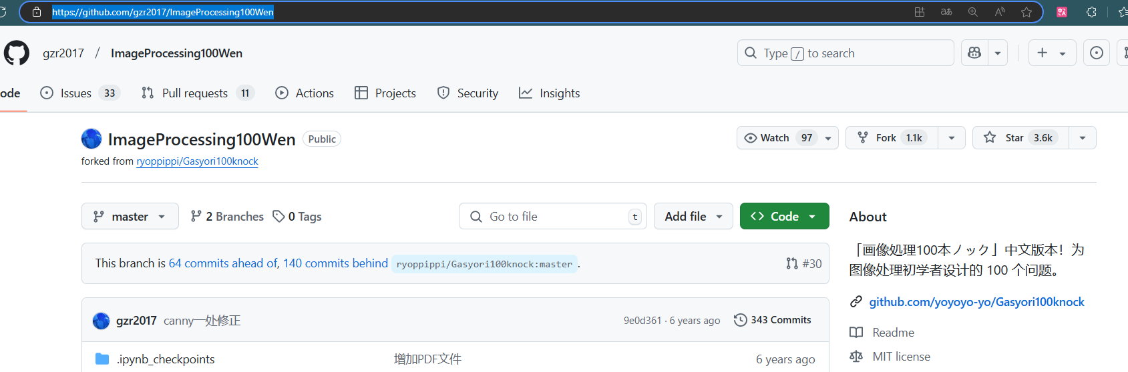1128x372 pixels.
Task: Open forked source ryoppippi/Gasyori100knock link
Action: point(197,161)
